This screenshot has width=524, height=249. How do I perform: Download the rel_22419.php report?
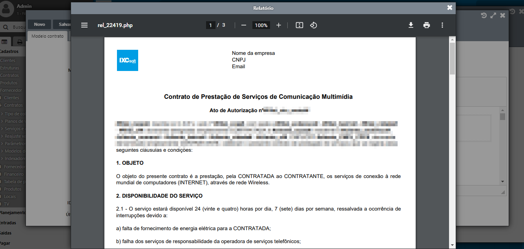pyautogui.click(x=411, y=25)
